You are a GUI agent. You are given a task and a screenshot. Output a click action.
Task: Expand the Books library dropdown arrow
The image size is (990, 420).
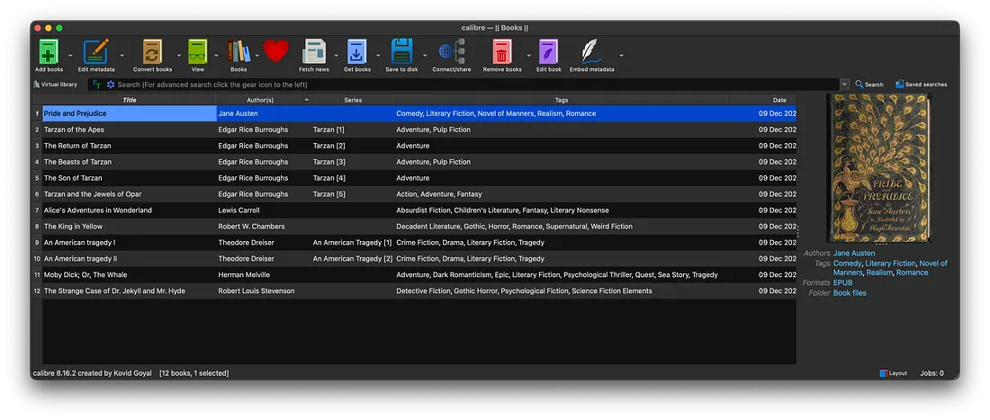click(257, 56)
